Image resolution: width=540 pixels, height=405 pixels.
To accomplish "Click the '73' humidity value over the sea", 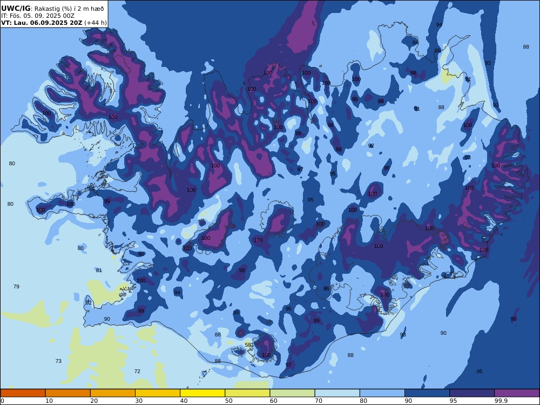I will click(x=58, y=361).
